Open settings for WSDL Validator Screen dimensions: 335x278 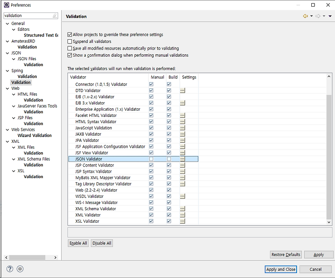pos(182,196)
